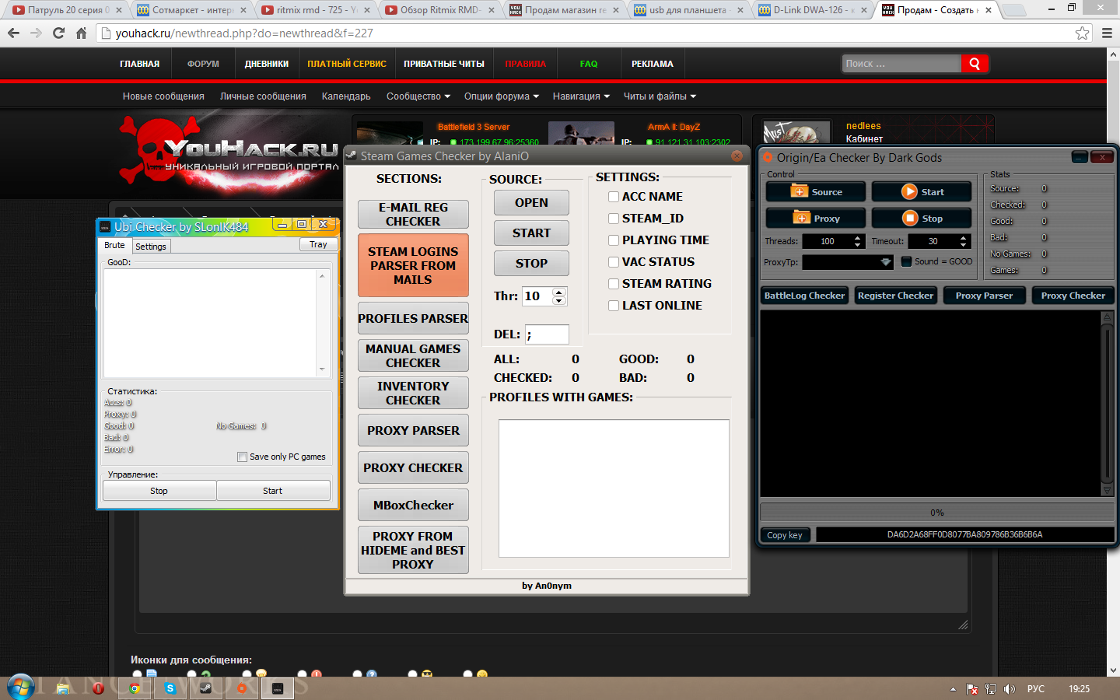Increase Threads value in Origin Checker

point(858,238)
